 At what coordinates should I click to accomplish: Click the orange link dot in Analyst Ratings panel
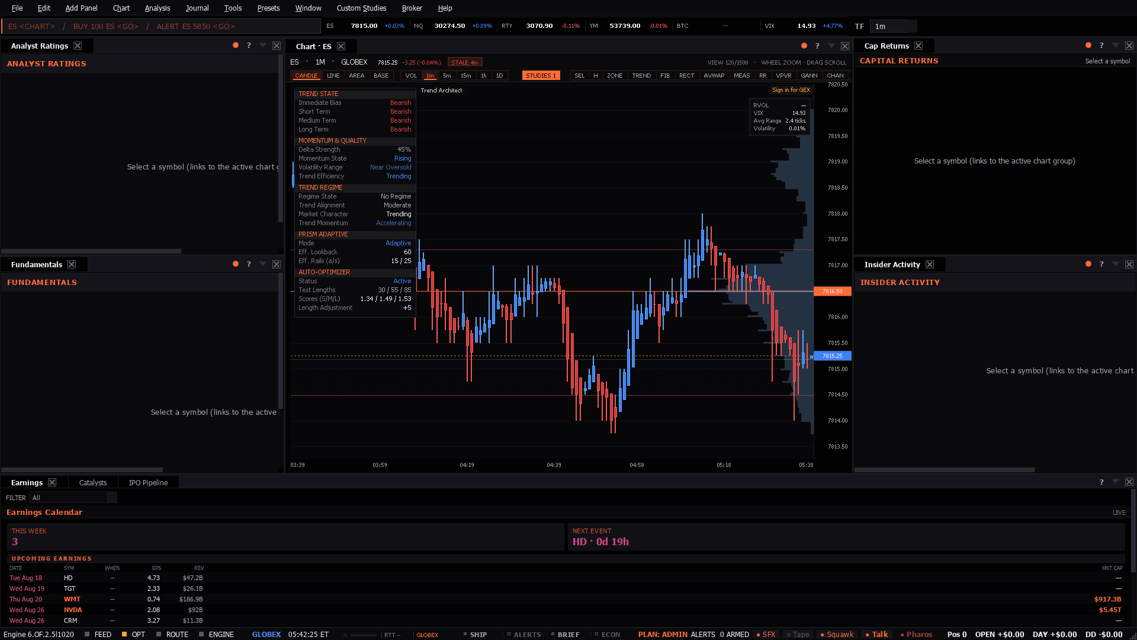(x=236, y=46)
